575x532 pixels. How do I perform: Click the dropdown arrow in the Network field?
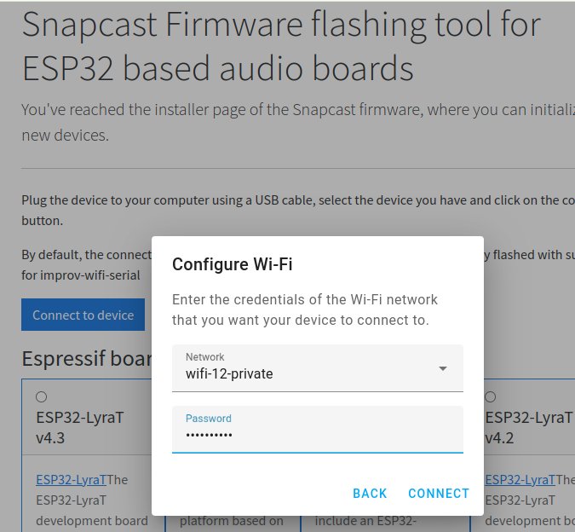(443, 368)
